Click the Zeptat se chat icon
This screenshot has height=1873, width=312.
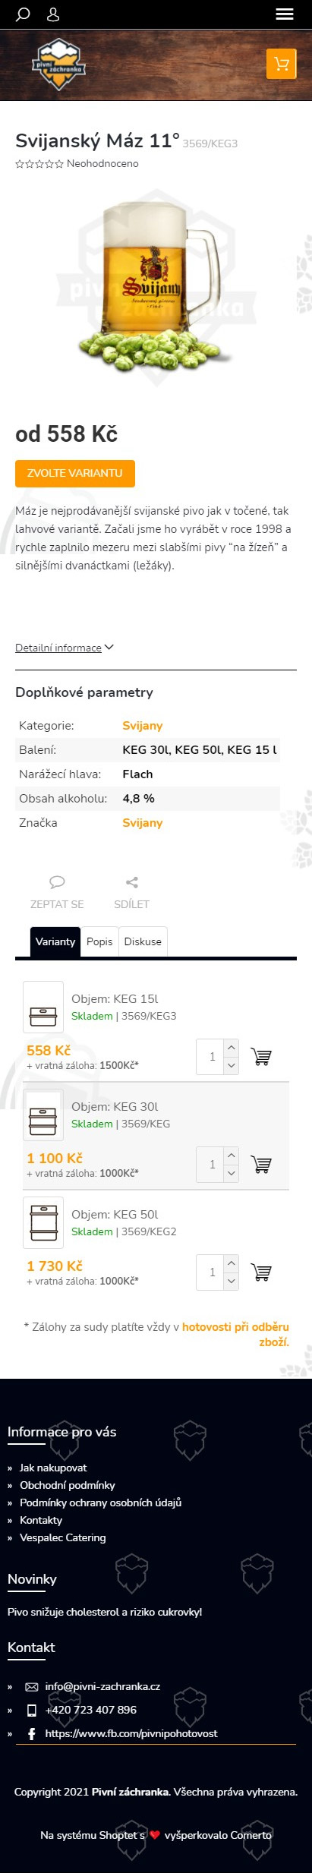point(57,882)
